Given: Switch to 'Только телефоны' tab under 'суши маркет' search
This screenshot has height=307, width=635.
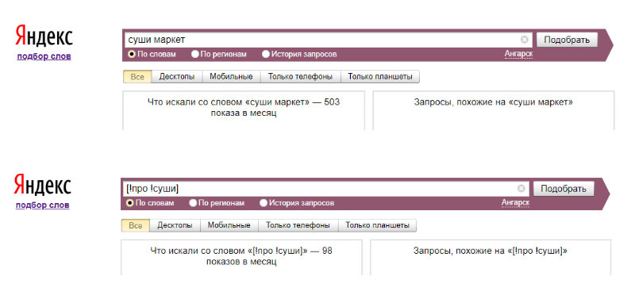Looking at the screenshot, I should pyautogui.click(x=300, y=76).
